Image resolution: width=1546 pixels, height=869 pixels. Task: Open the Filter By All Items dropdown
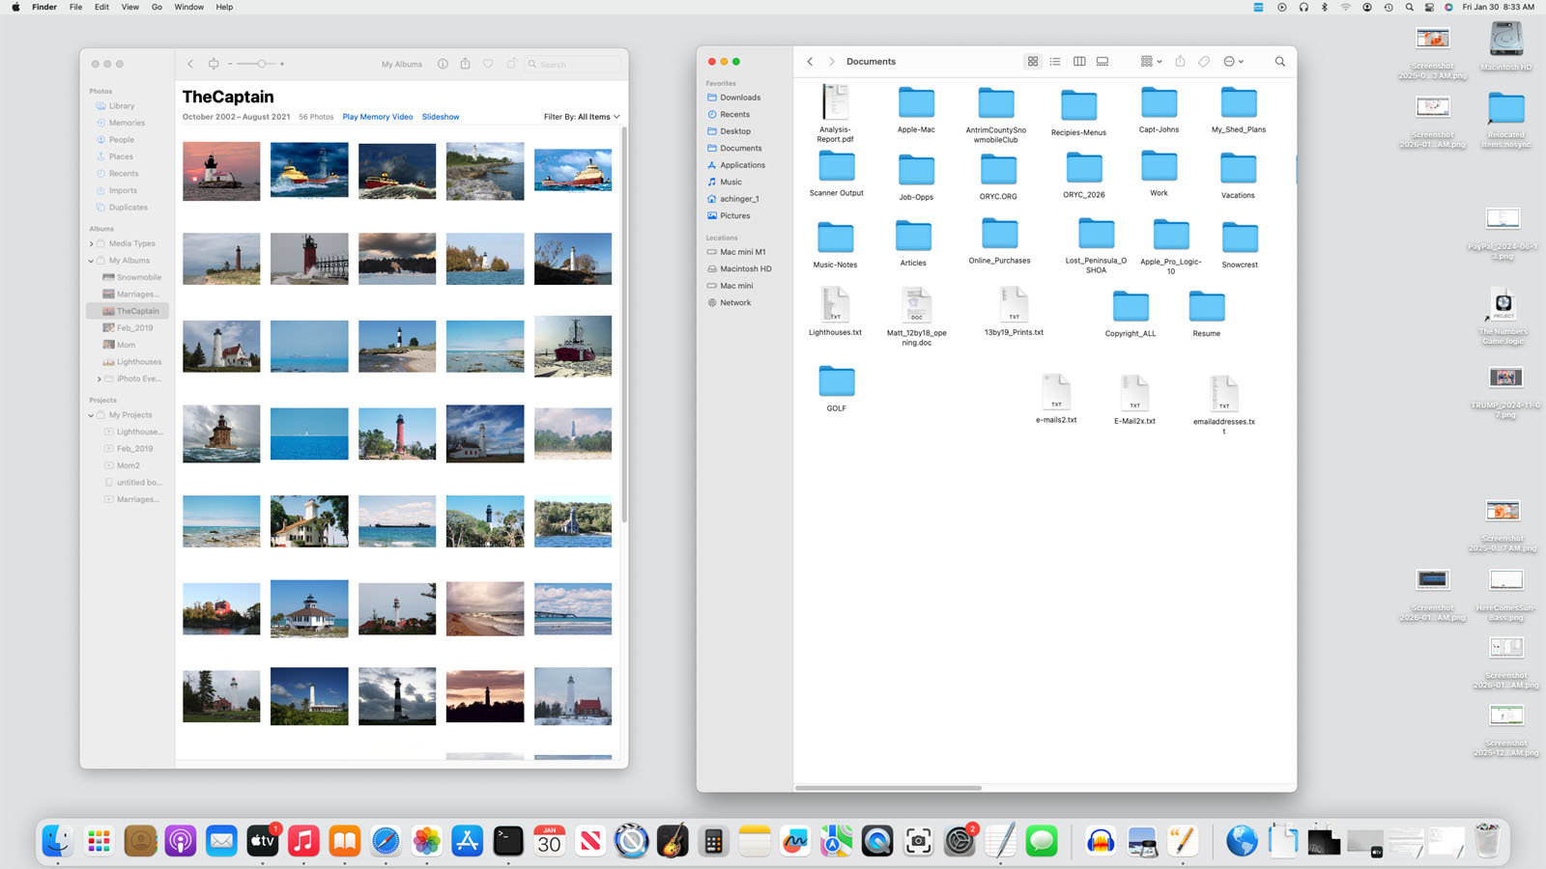point(582,117)
